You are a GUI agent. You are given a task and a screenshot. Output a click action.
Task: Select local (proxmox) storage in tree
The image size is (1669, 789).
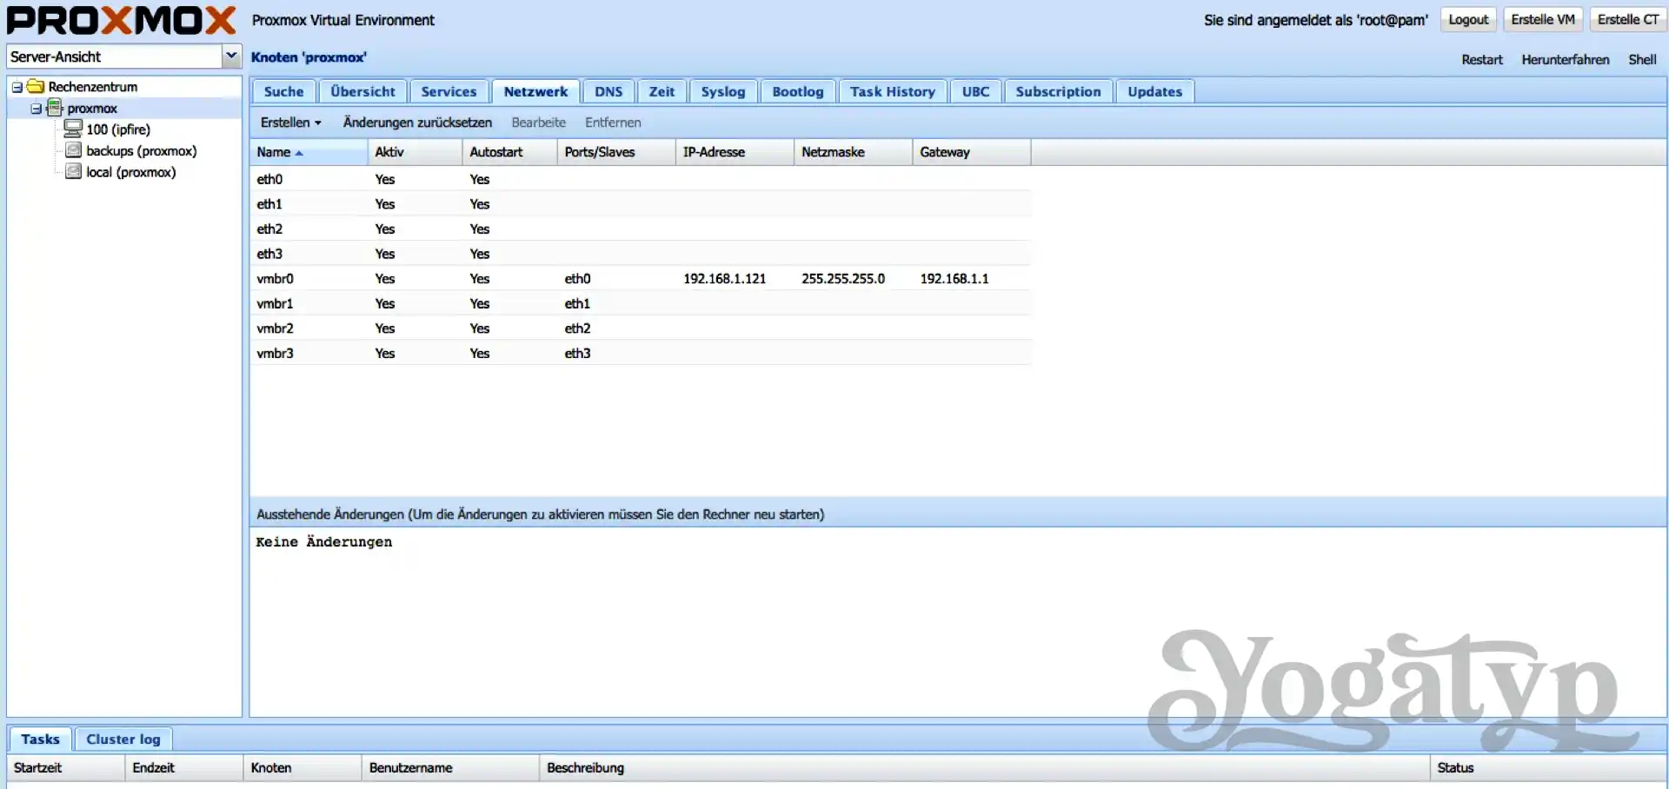[x=131, y=172]
